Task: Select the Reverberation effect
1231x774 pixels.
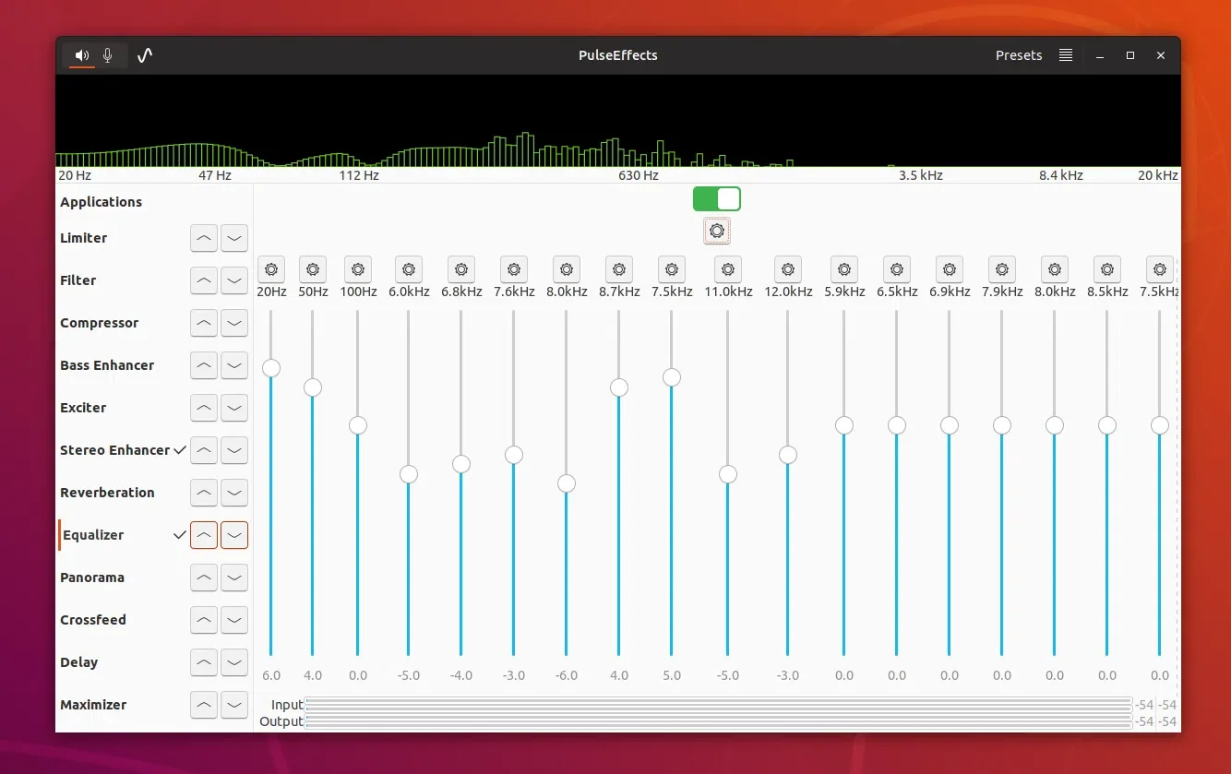Action: (107, 493)
